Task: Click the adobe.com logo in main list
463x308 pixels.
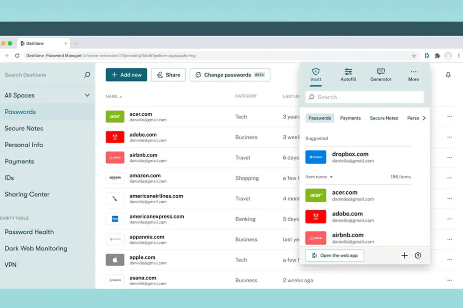Action: click(115, 137)
